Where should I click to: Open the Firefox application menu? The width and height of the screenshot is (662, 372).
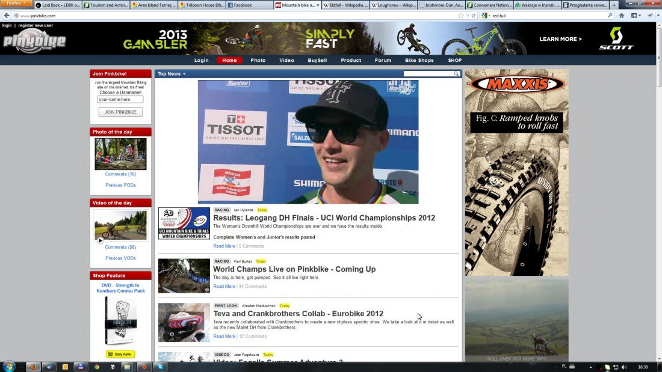pos(16,3)
